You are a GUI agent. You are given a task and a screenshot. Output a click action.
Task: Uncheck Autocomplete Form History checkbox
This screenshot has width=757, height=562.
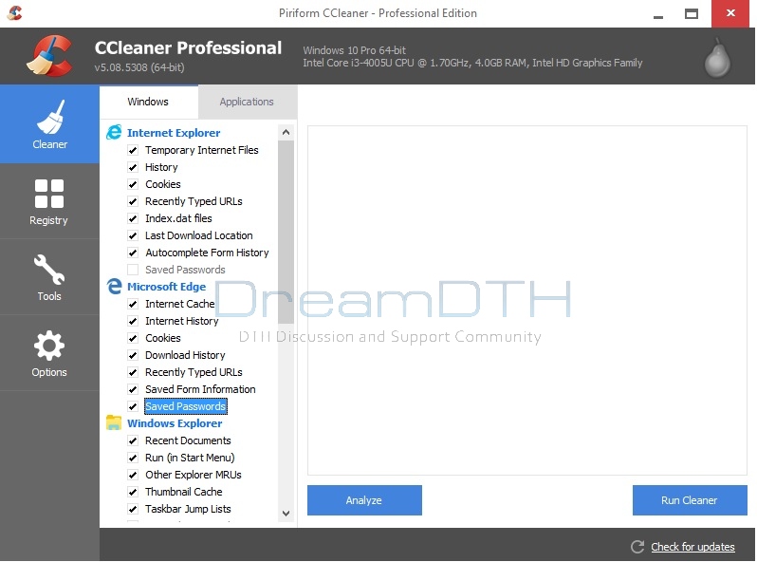133,253
